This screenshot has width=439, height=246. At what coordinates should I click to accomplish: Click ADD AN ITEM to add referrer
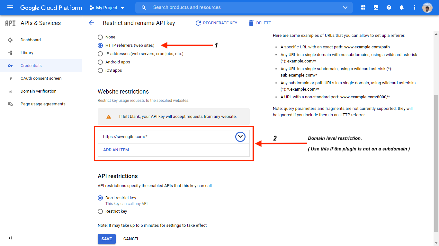tap(116, 150)
